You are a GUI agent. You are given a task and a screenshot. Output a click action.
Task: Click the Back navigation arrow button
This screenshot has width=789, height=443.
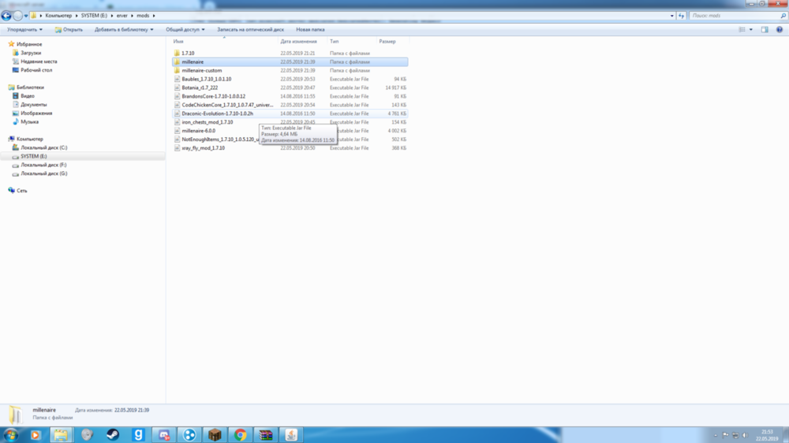[6, 16]
